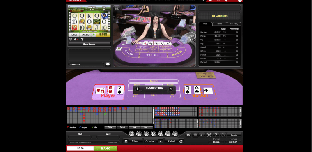Open the More Games list
The image size is (312, 152).
[89, 44]
